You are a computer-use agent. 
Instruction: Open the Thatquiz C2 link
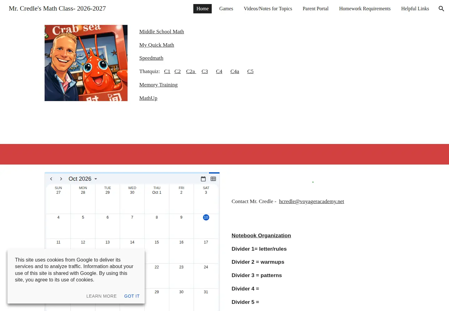coord(177,72)
